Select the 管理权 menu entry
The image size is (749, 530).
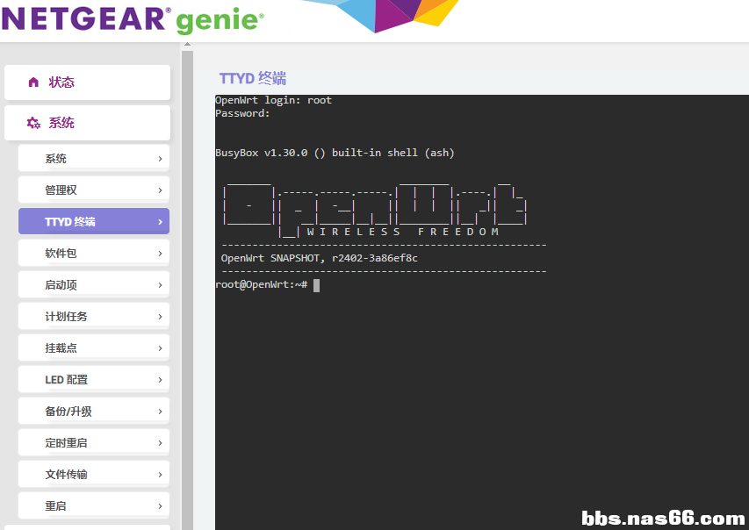click(x=93, y=190)
